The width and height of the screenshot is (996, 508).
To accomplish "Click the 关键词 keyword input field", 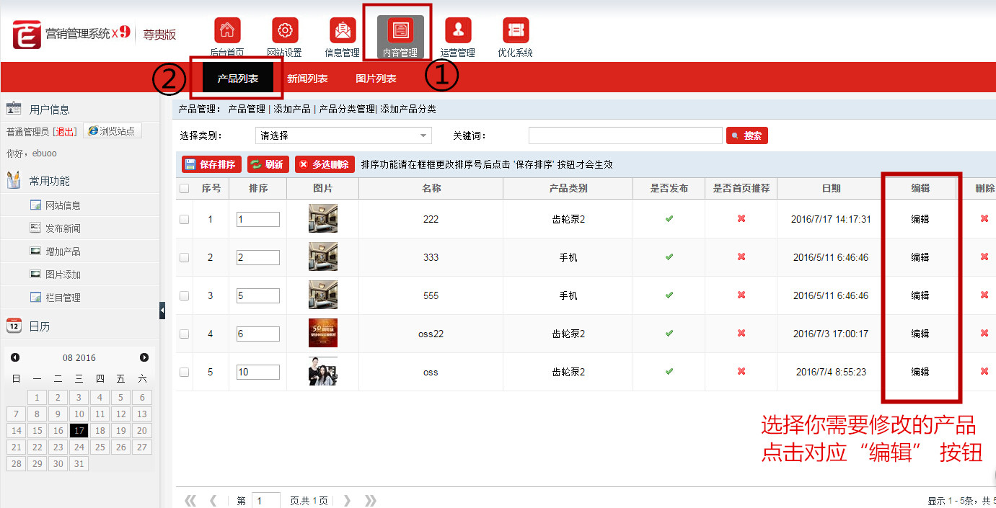I will 625,135.
